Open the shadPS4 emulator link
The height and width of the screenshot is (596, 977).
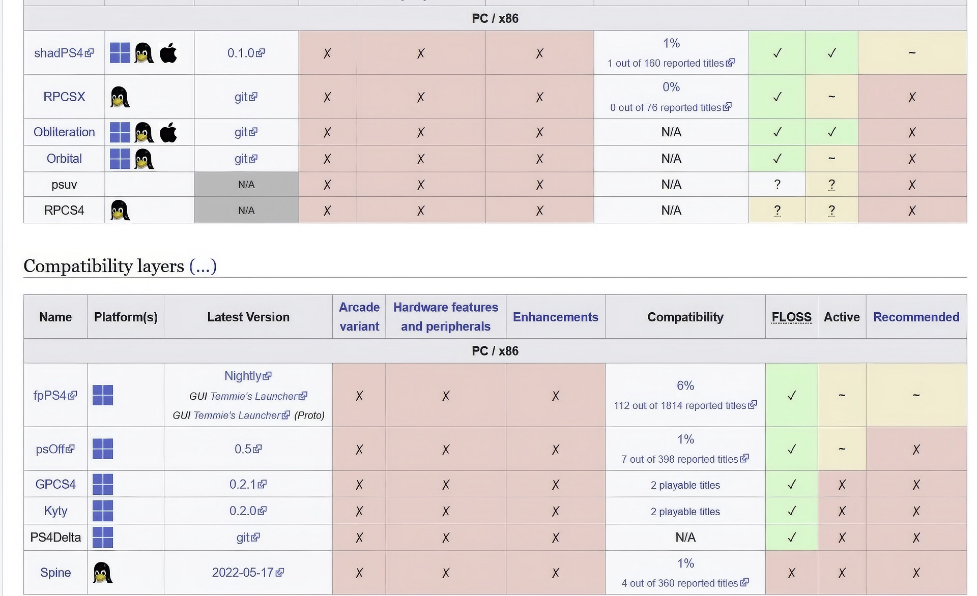[59, 53]
